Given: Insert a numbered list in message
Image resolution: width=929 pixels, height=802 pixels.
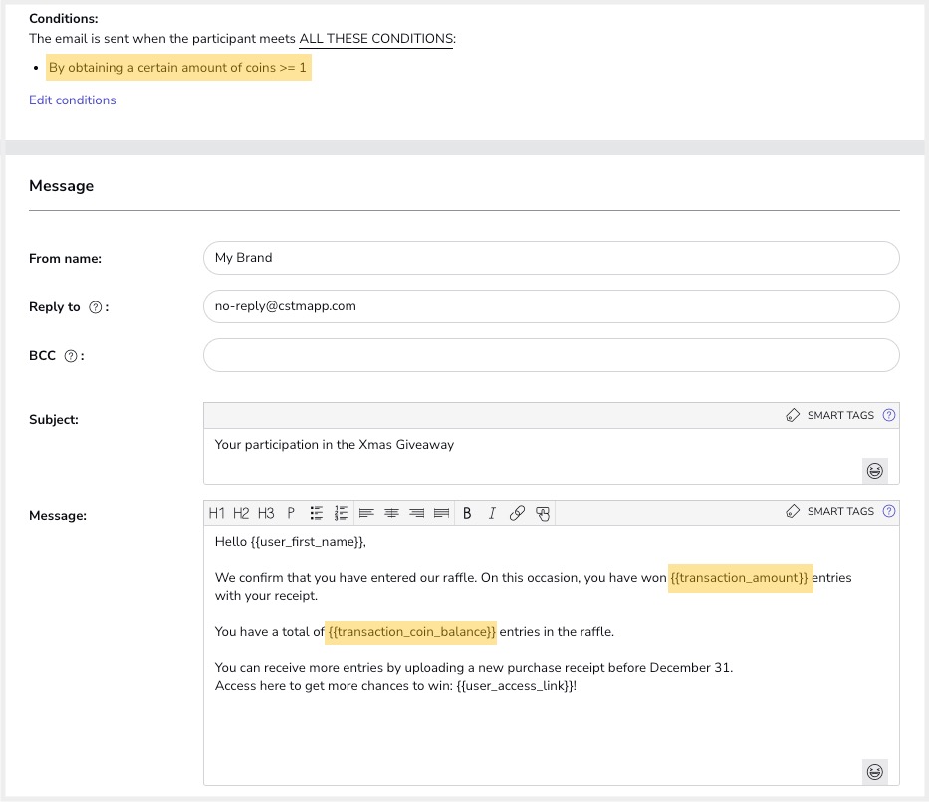Looking at the screenshot, I should [x=341, y=513].
